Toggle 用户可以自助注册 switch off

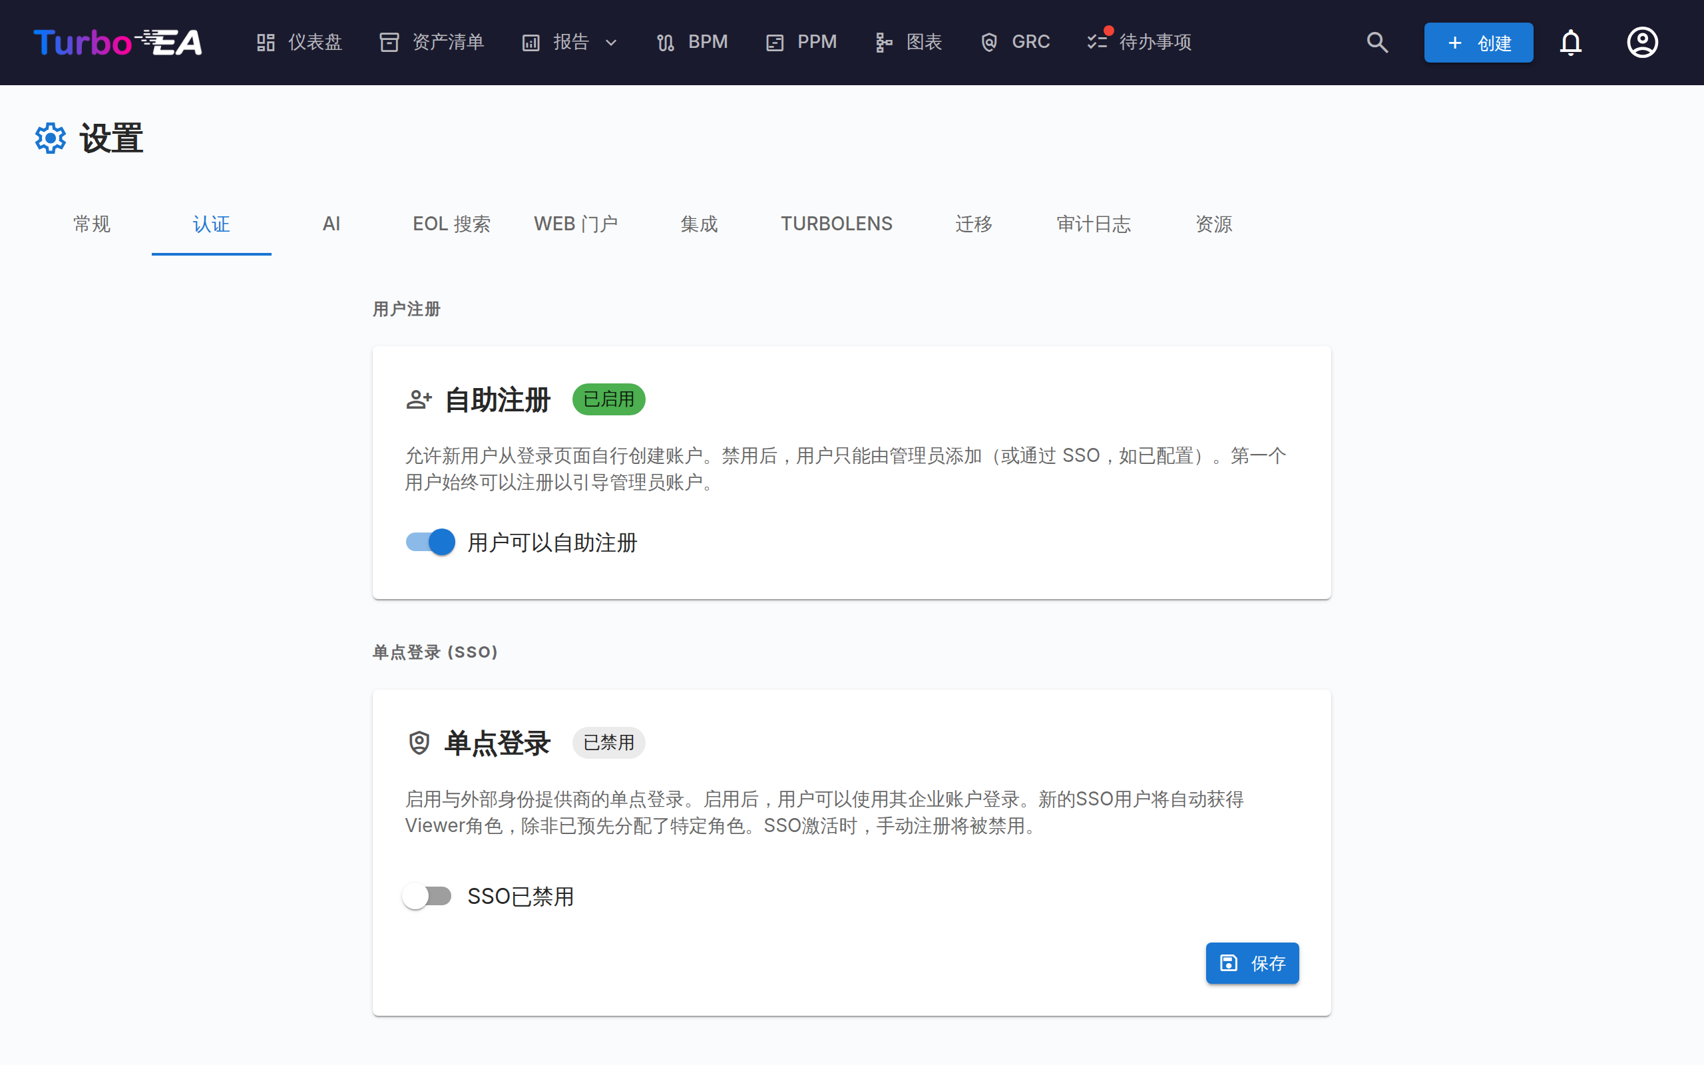pyautogui.click(x=430, y=542)
